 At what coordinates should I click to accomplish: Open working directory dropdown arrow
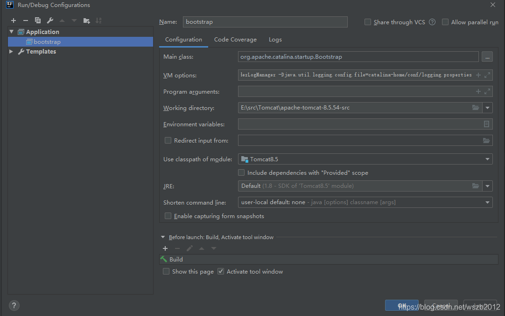[x=487, y=108]
